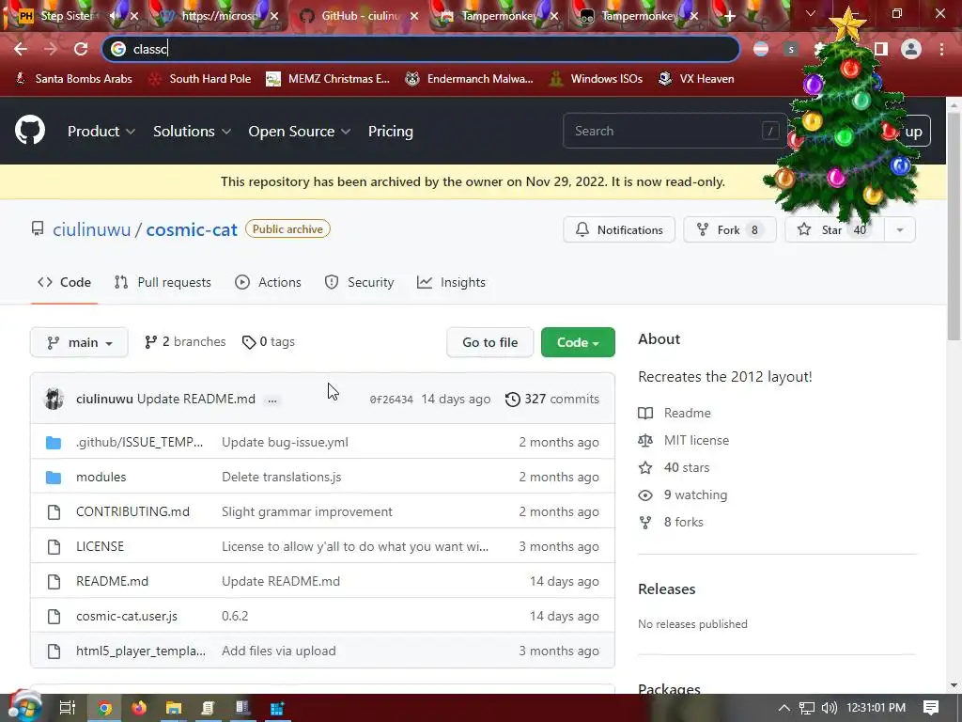962x722 pixels.
Task: Open the Windows Start button
Action: tap(23, 707)
